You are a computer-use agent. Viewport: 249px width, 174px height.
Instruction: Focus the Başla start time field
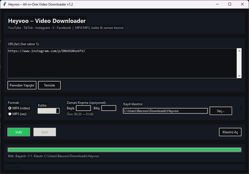coord(83,108)
